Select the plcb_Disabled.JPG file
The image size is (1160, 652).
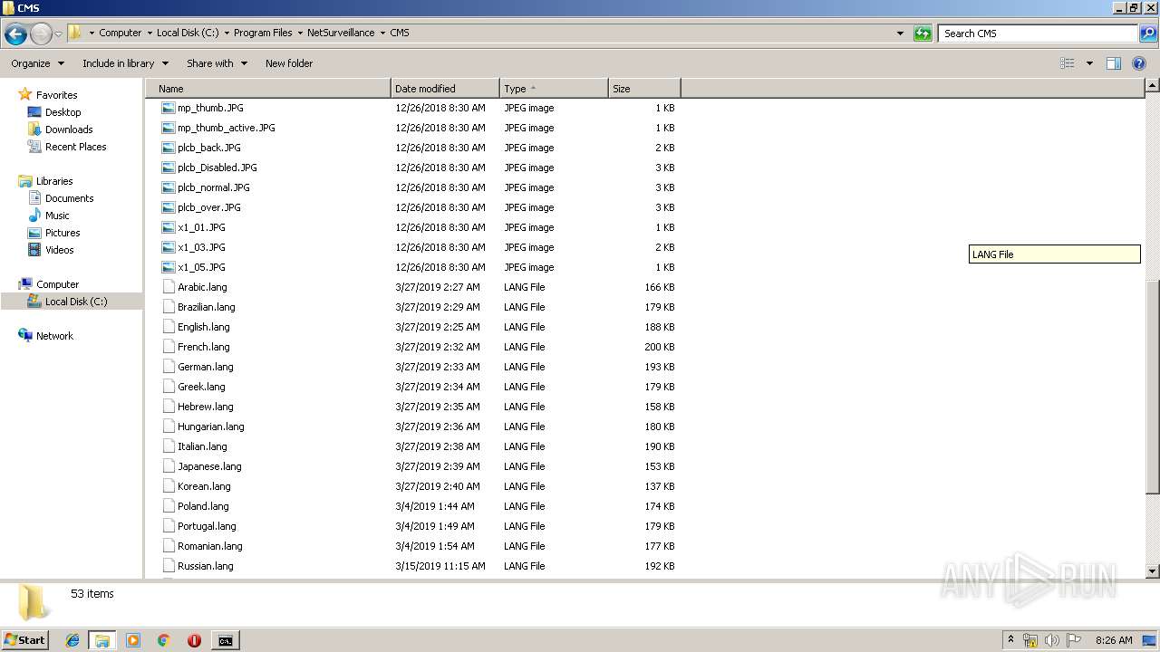[217, 168]
